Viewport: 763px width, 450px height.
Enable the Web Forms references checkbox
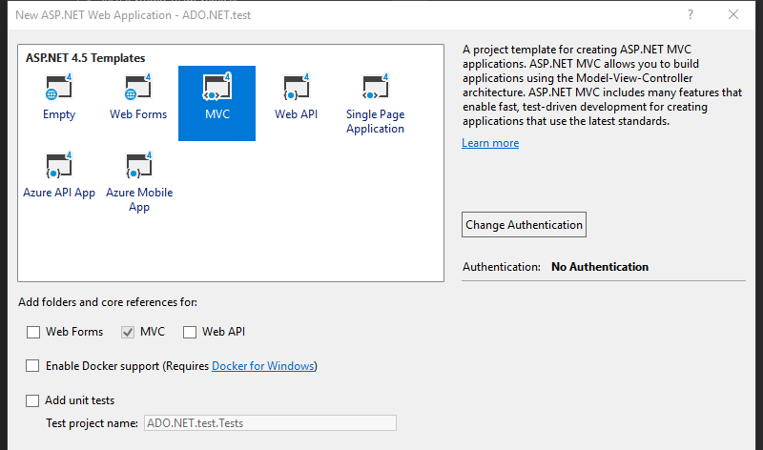click(33, 333)
